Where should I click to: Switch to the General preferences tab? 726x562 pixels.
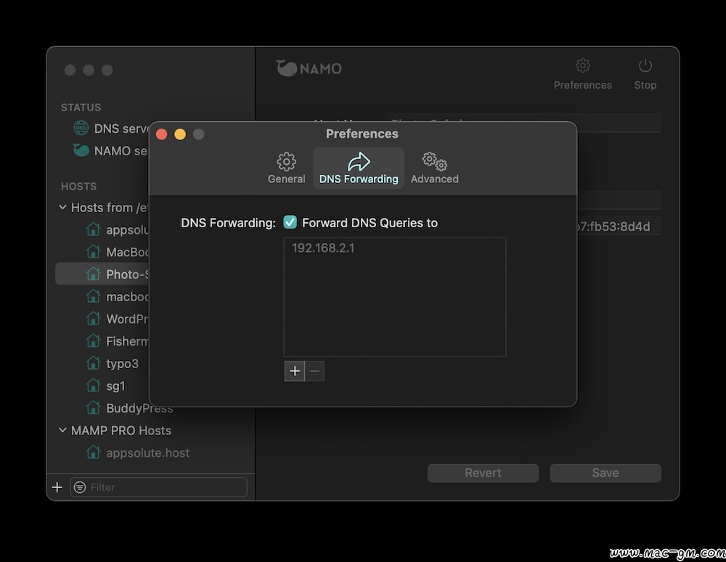(286, 168)
